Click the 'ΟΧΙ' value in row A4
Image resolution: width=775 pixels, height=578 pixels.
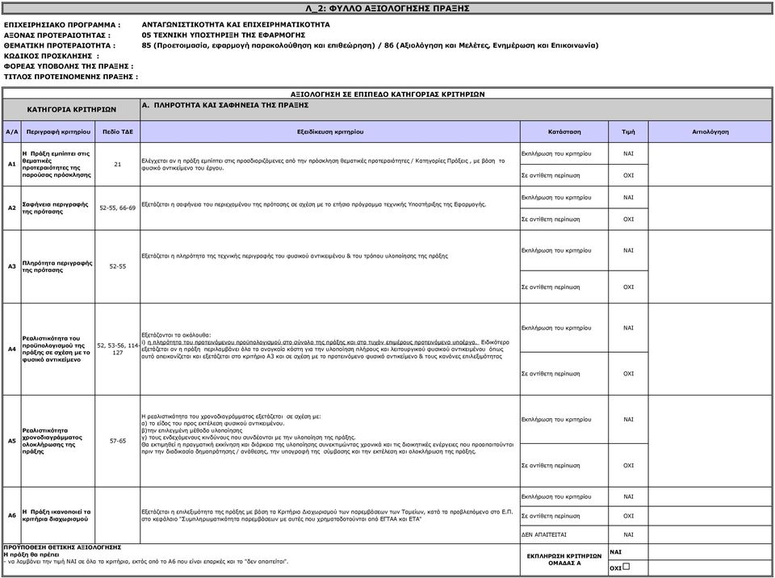click(x=628, y=374)
